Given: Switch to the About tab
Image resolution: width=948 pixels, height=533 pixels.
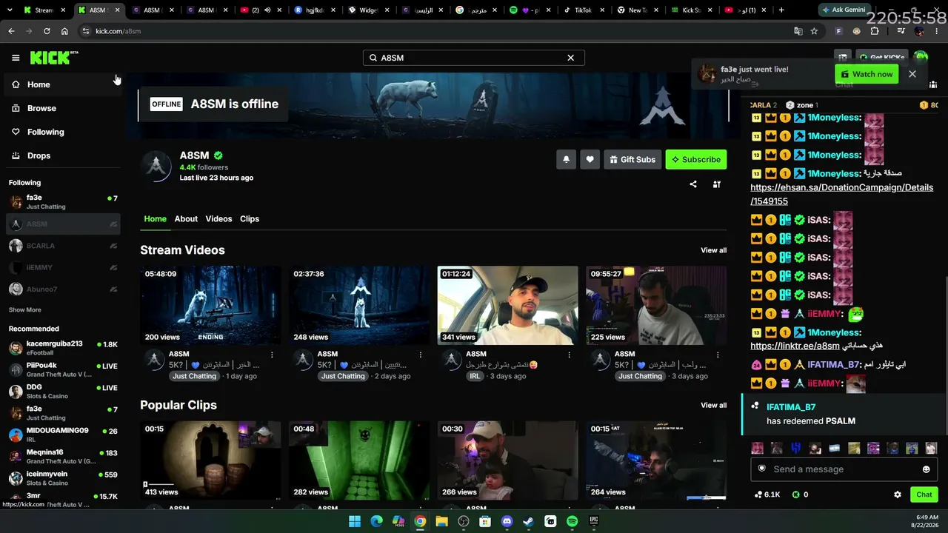Looking at the screenshot, I should pyautogui.click(x=186, y=219).
